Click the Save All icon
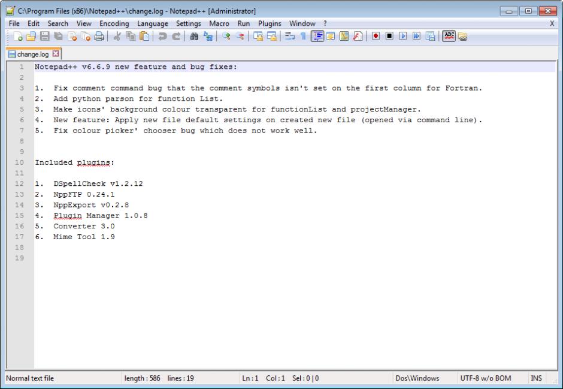Screen dimensions: 563x389 [x=58, y=37]
